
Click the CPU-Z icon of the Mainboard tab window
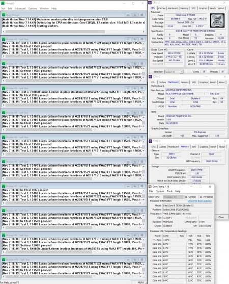[150, 76]
